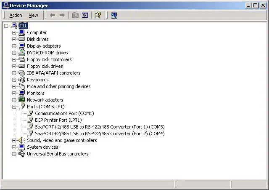Click the Up one level folder icon
The height and width of the screenshot is (190, 269).
click(75, 15)
